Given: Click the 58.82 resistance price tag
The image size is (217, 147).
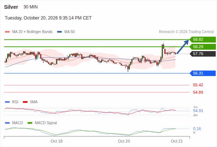Looking at the screenshot, I should click(203, 40).
